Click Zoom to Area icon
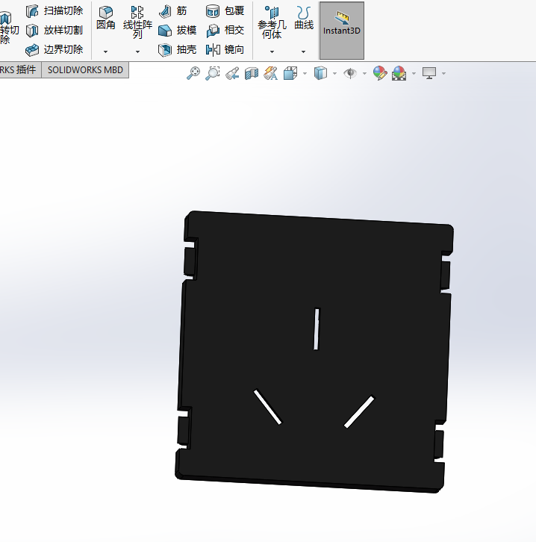Screen dimensions: 536x542 [x=213, y=73]
